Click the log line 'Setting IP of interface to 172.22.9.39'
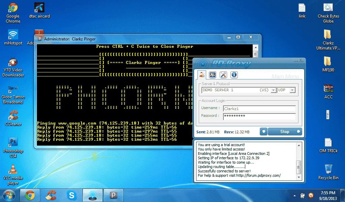Screen dimensions: 345x202 click(x=229, y=158)
